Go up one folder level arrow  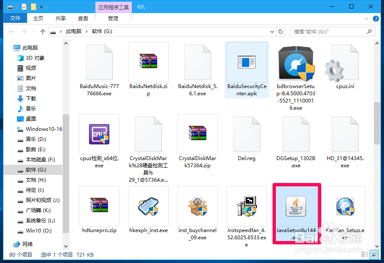(43, 32)
